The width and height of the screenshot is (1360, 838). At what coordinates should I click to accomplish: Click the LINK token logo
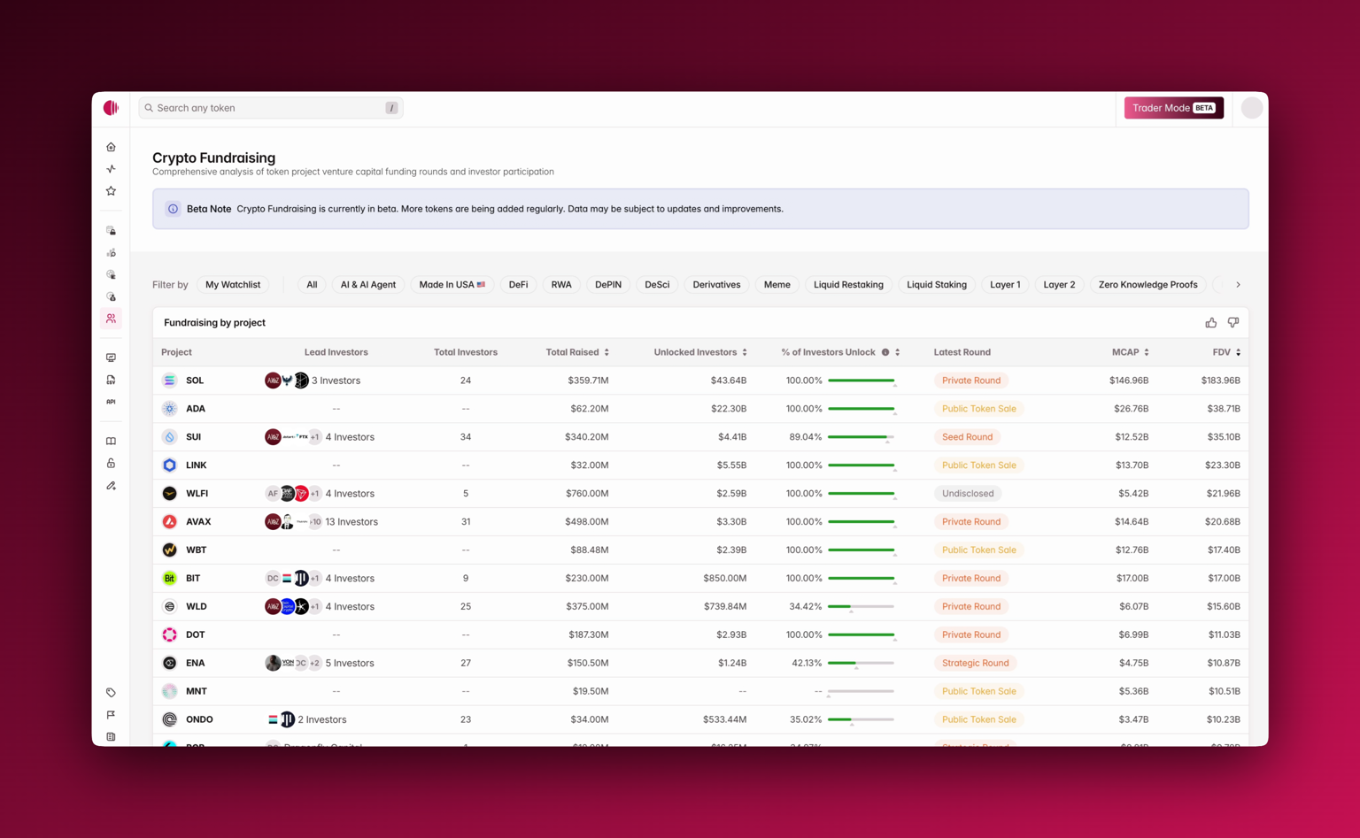(x=169, y=465)
